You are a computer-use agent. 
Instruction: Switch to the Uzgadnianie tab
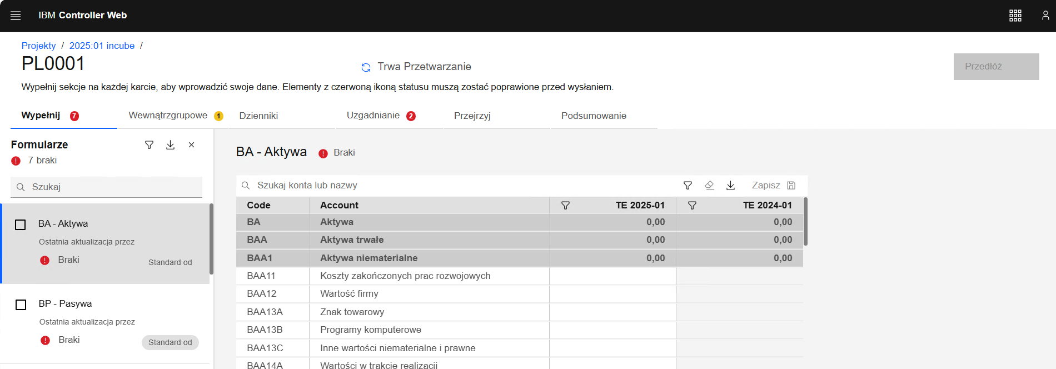[373, 116]
